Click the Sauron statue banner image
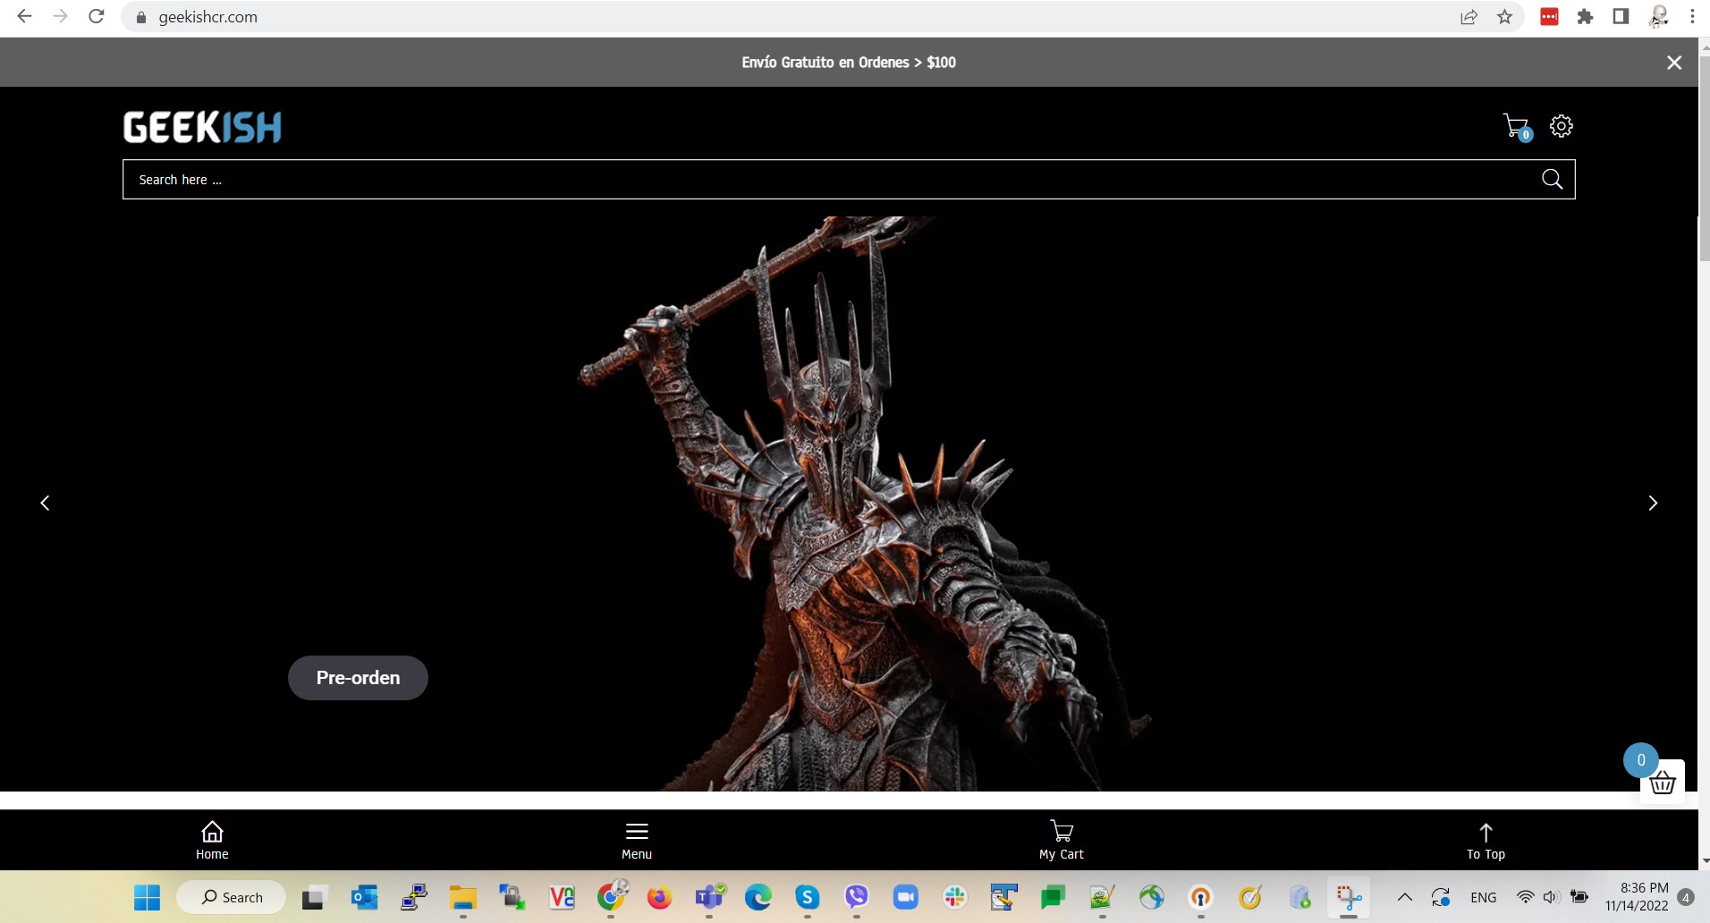This screenshot has height=923, width=1710. pos(849,504)
